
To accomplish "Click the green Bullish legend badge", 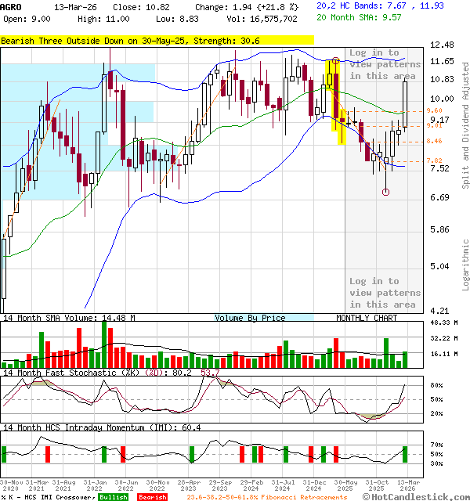I will (x=113, y=497).
